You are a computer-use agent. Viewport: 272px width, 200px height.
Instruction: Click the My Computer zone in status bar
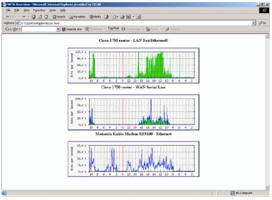[242, 193]
